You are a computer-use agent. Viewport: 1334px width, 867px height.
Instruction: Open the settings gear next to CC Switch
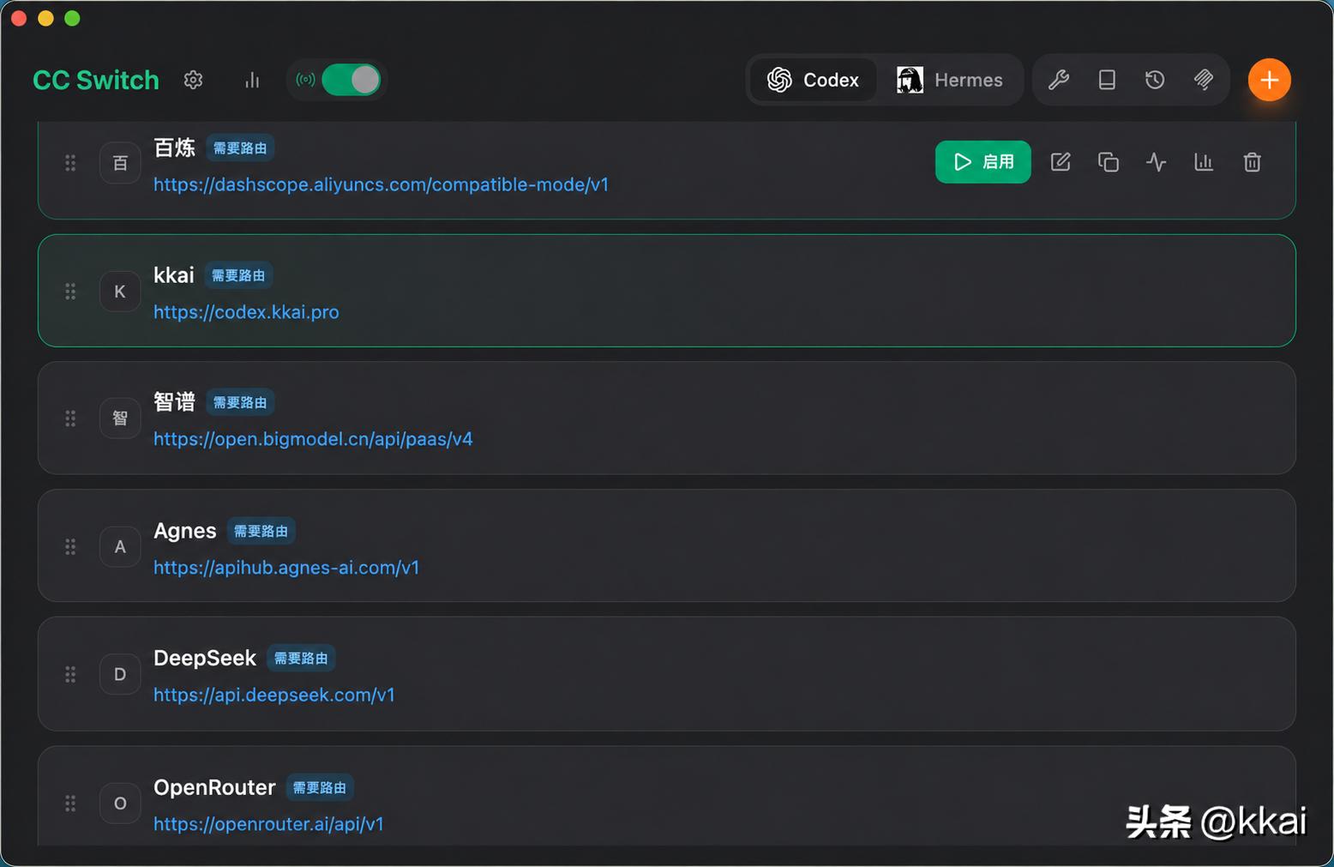[194, 80]
